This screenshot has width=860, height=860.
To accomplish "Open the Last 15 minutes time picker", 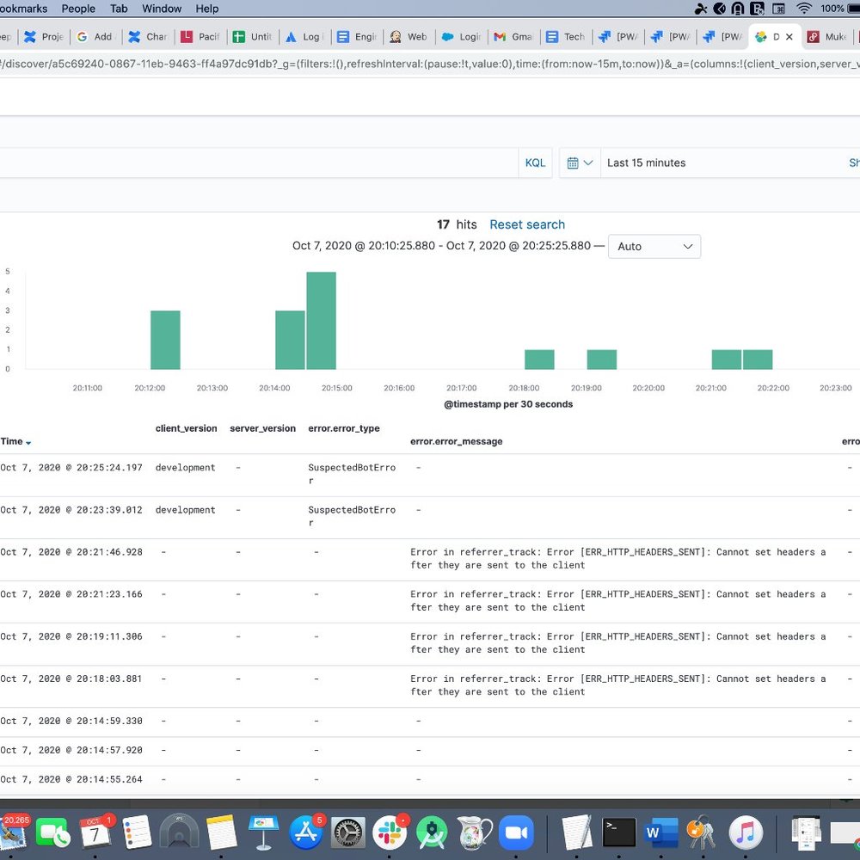I will tap(646, 163).
